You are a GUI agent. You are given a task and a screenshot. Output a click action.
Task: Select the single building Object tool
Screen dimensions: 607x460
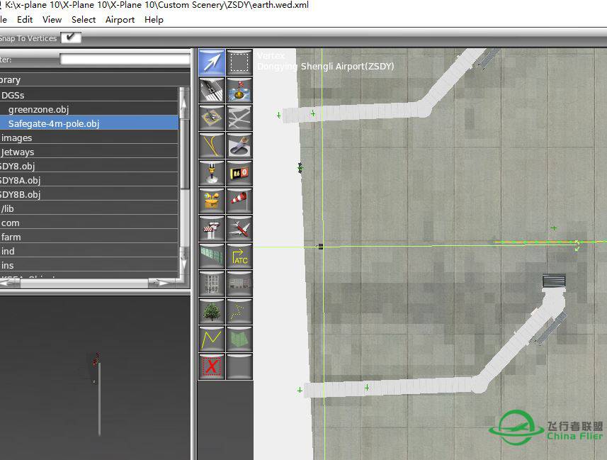pyautogui.click(x=211, y=284)
